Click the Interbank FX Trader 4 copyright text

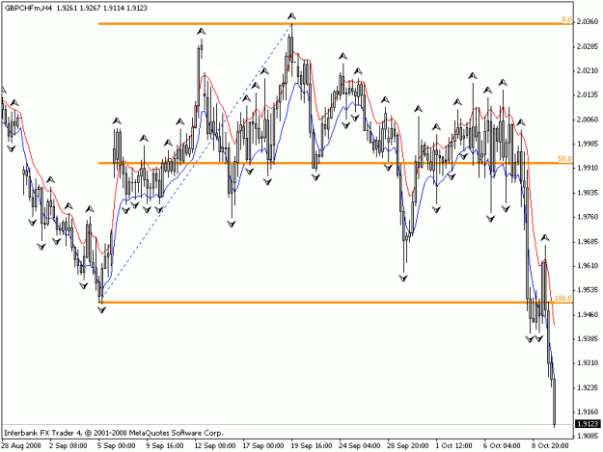[114, 433]
